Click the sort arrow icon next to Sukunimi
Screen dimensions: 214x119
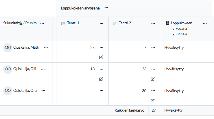point(20,23)
